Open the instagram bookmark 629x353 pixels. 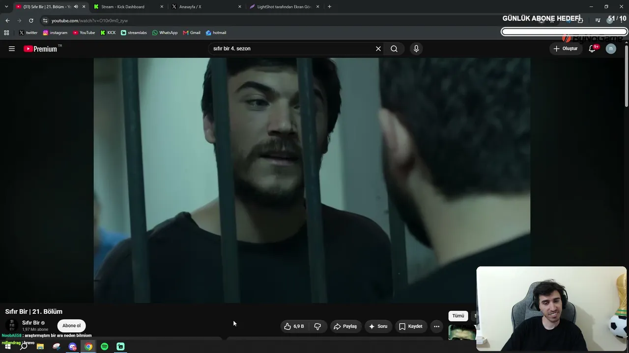[x=55, y=33]
